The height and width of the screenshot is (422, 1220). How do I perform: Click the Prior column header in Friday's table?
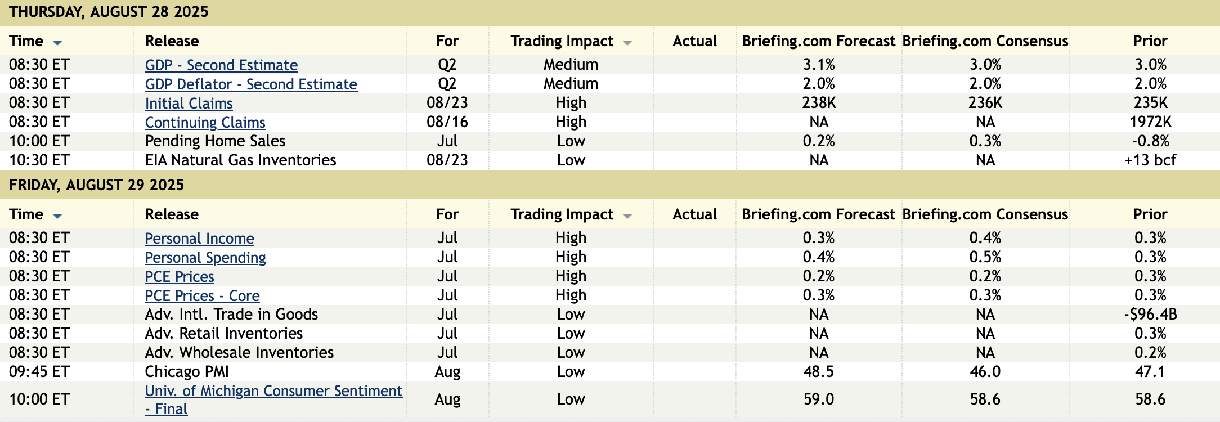[1150, 214]
